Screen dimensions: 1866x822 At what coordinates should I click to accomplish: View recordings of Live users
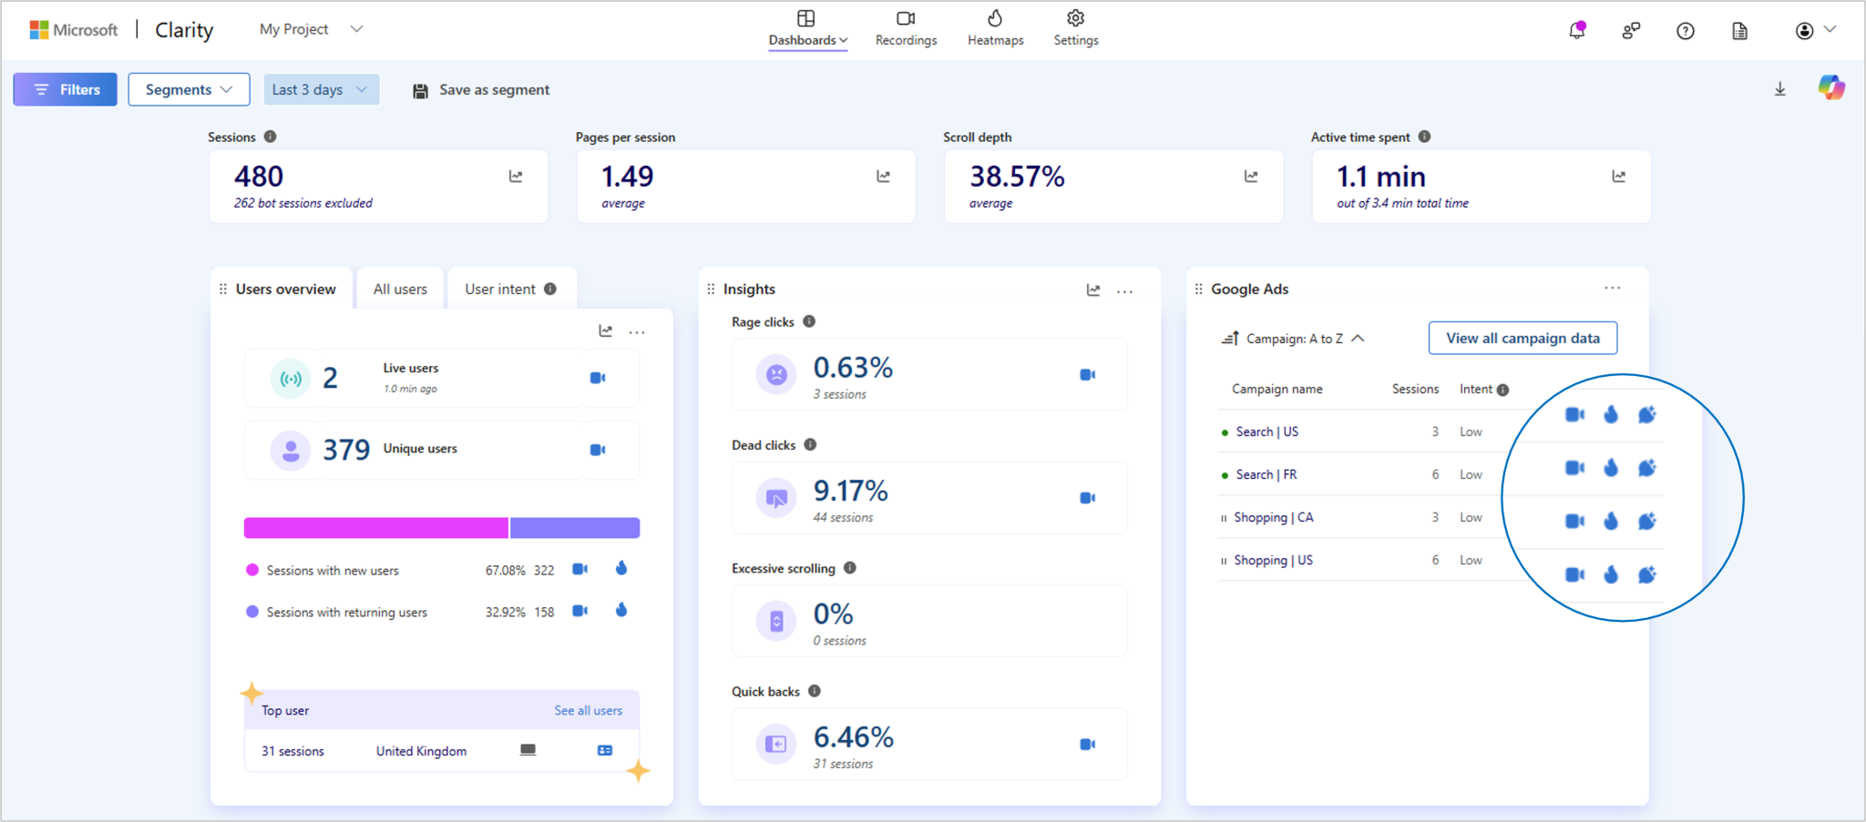pos(598,378)
